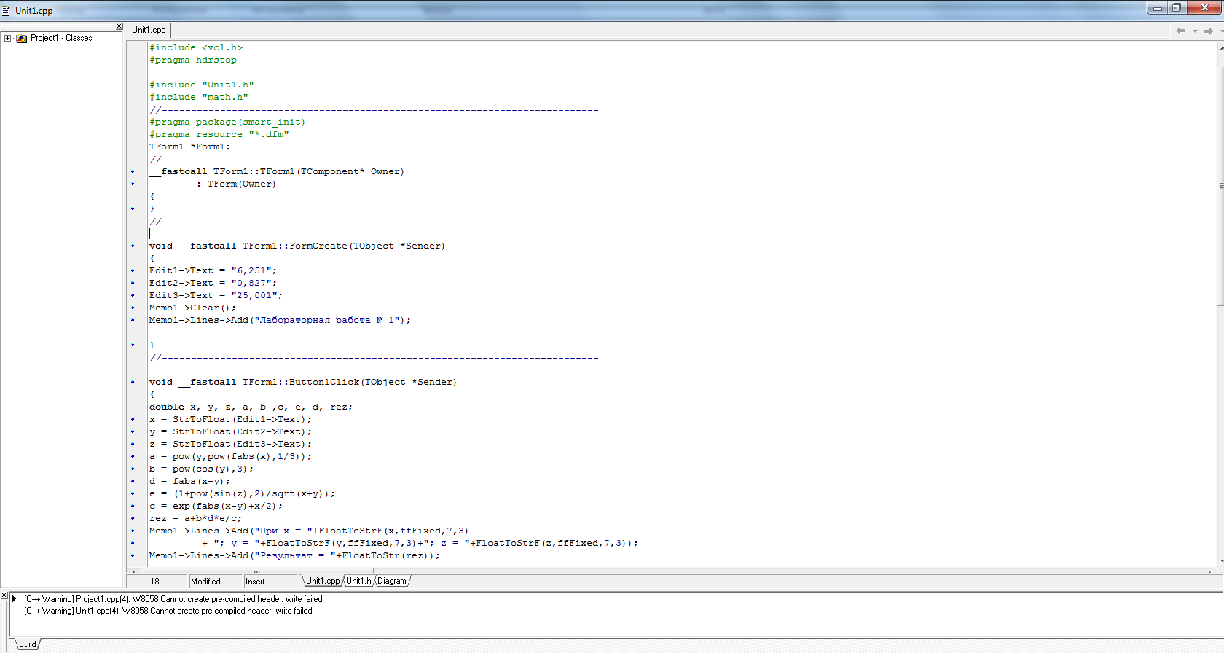Click the 'Modified' status bar field

click(214, 582)
